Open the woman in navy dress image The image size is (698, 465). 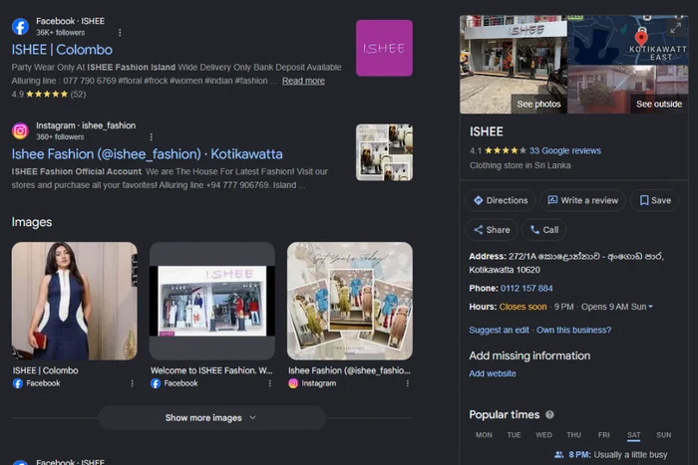coord(75,301)
